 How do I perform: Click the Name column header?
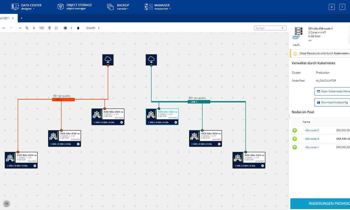[x=306, y=122]
